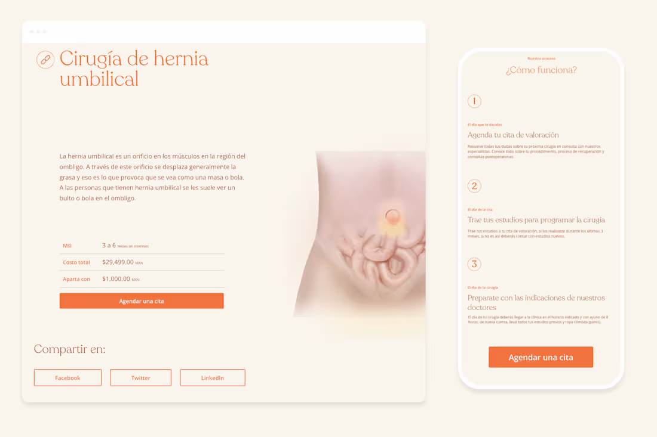Click the mobile Agendar una cita button
Viewport: 657px width, 437px height.
click(x=541, y=357)
